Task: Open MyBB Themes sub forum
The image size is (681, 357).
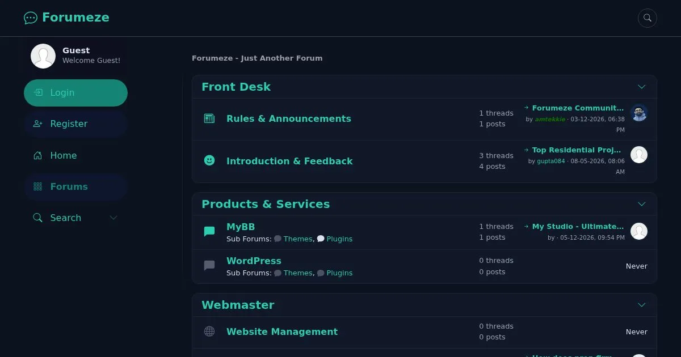Action: [x=298, y=239]
